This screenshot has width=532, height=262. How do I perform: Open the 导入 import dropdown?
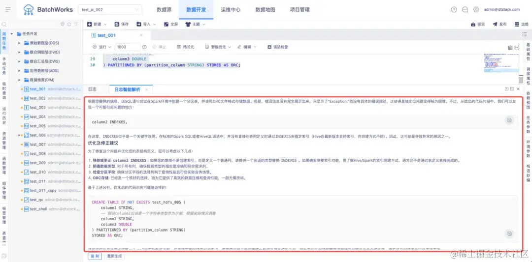pyautogui.click(x=146, y=25)
